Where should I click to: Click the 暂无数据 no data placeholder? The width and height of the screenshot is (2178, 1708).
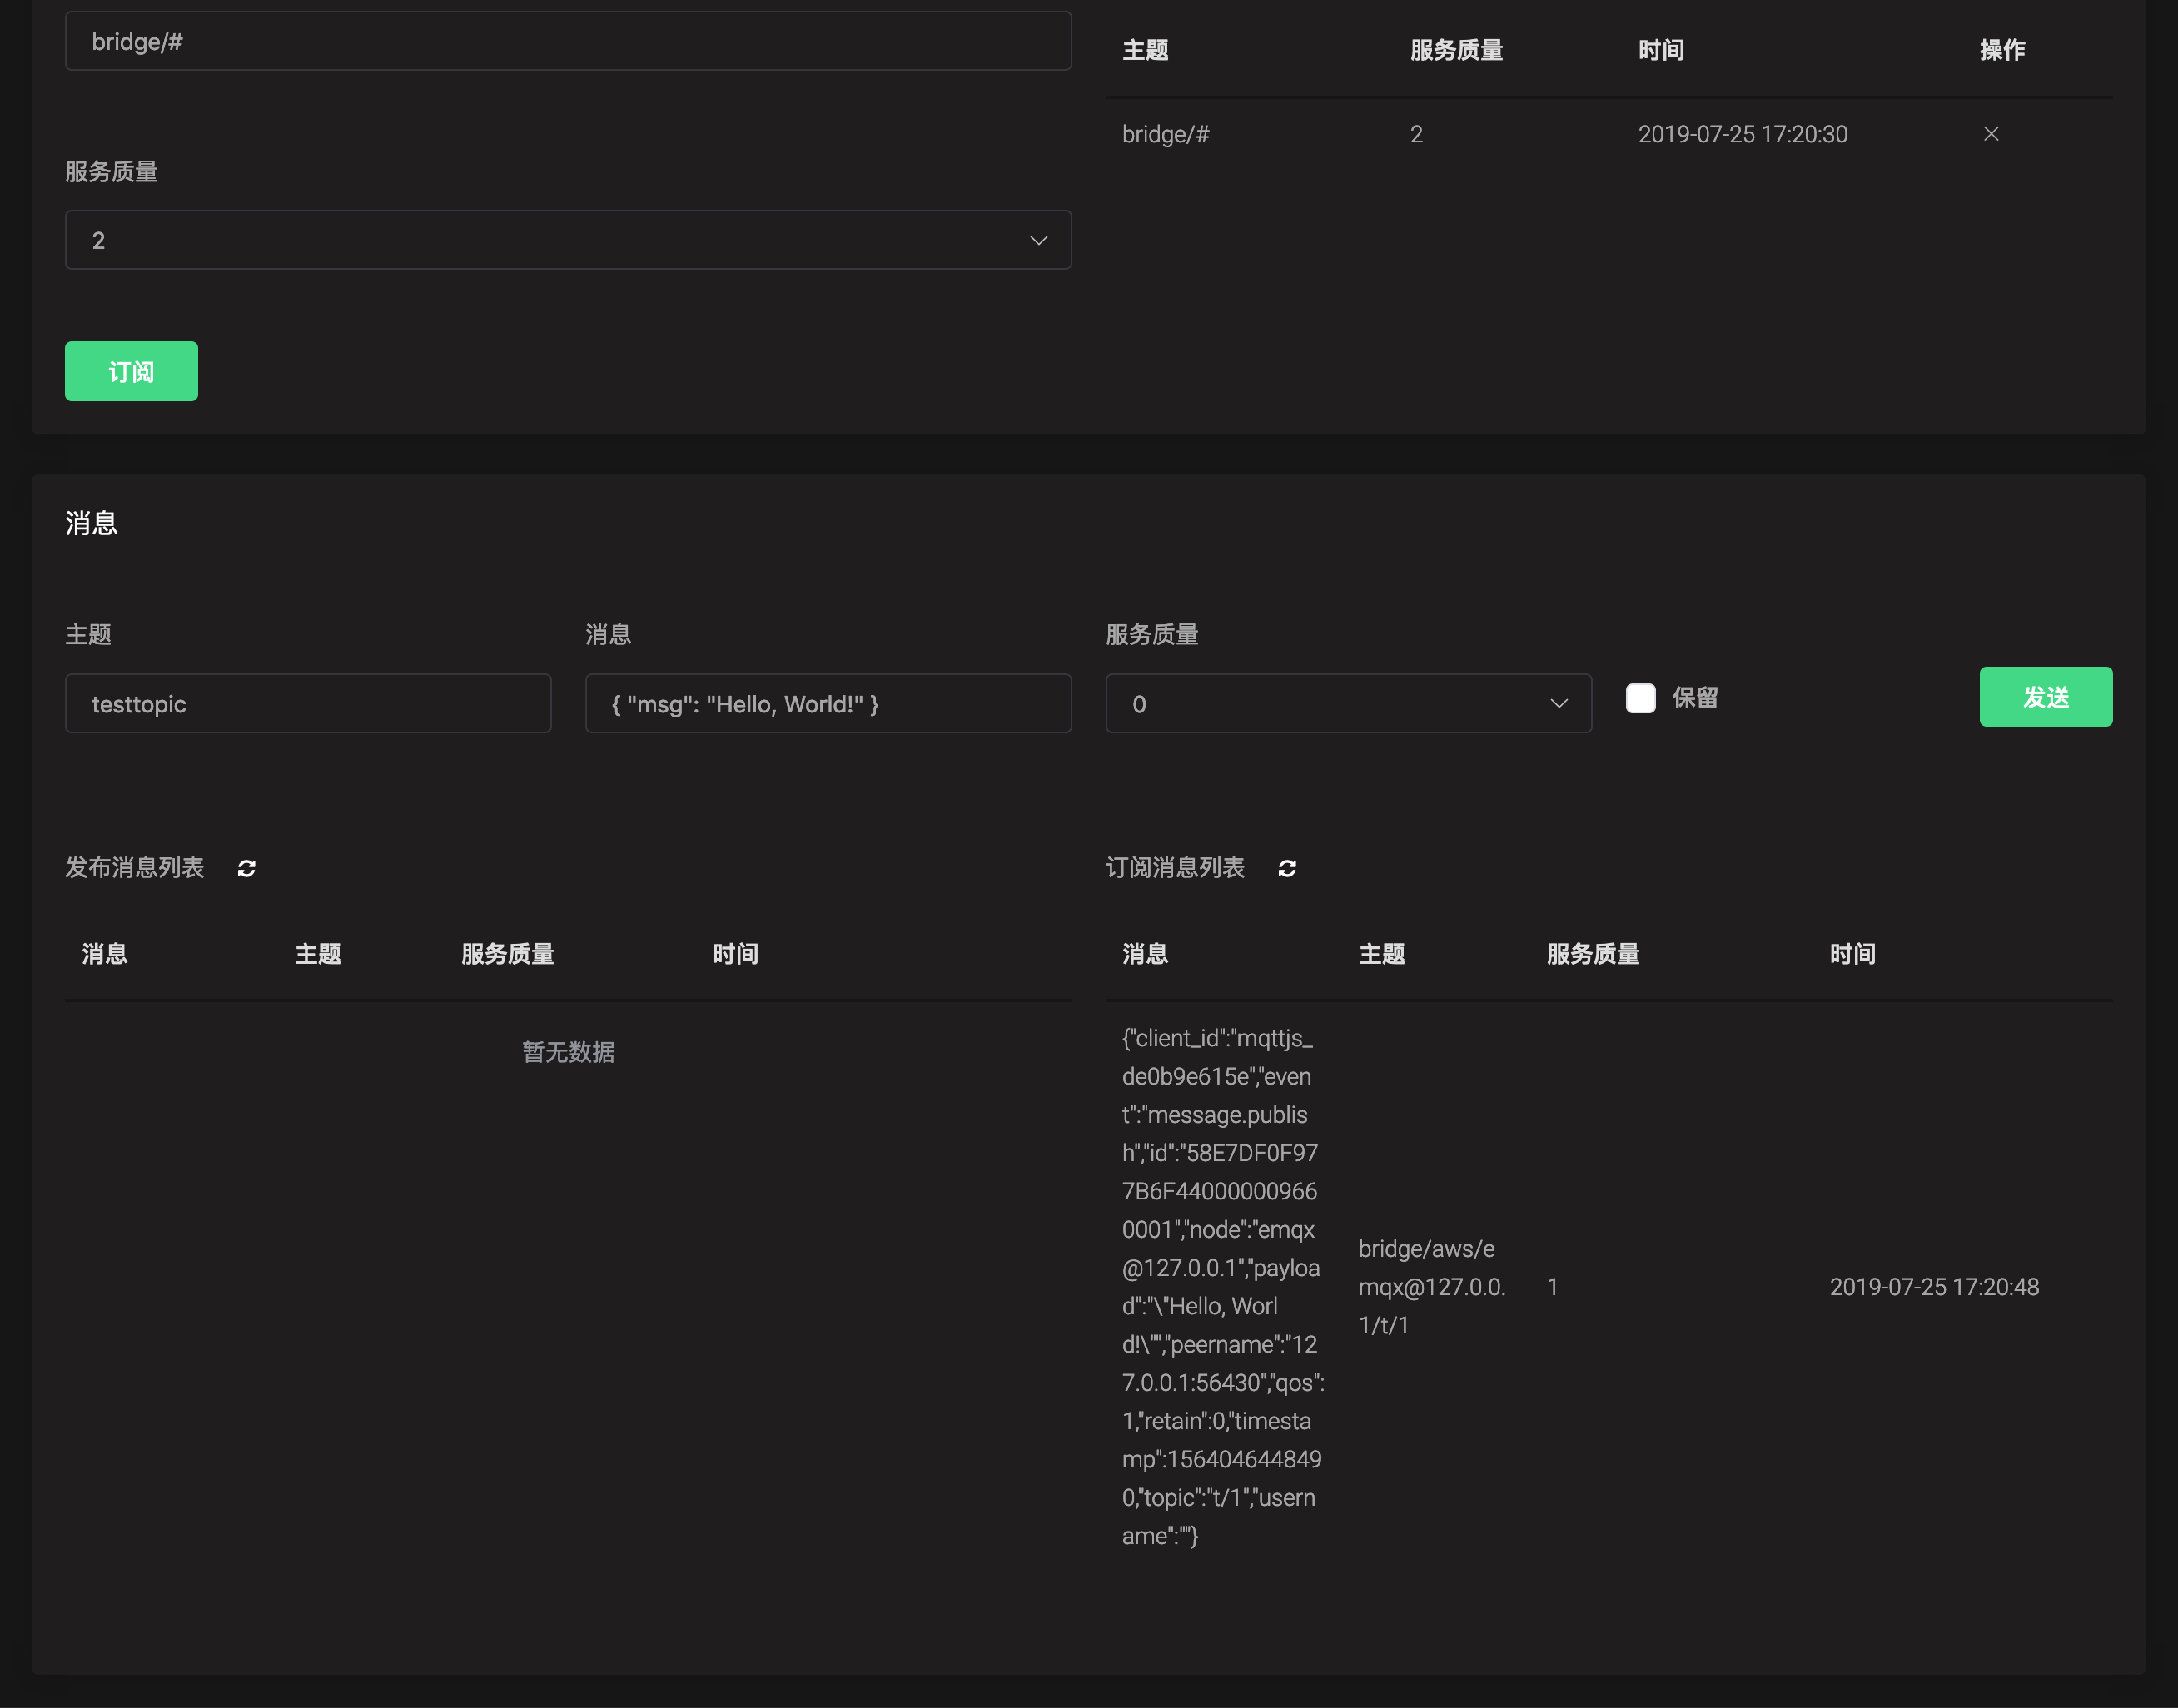[x=568, y=1052]
